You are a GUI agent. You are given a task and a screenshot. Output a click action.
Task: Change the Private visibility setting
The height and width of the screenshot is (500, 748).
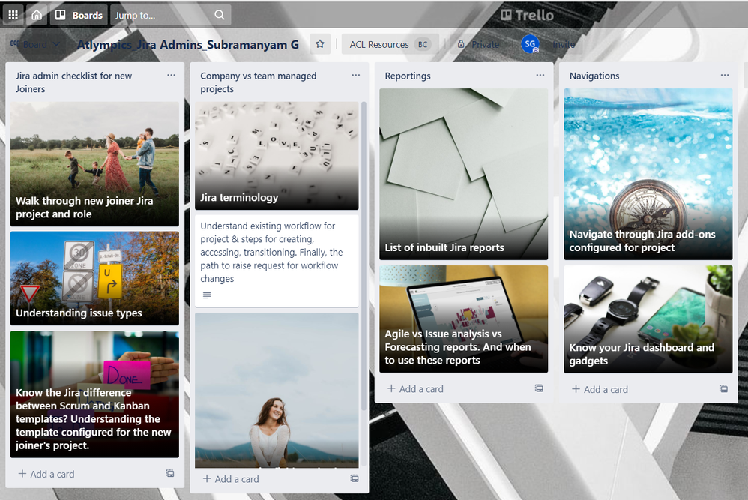pos(478,44)
